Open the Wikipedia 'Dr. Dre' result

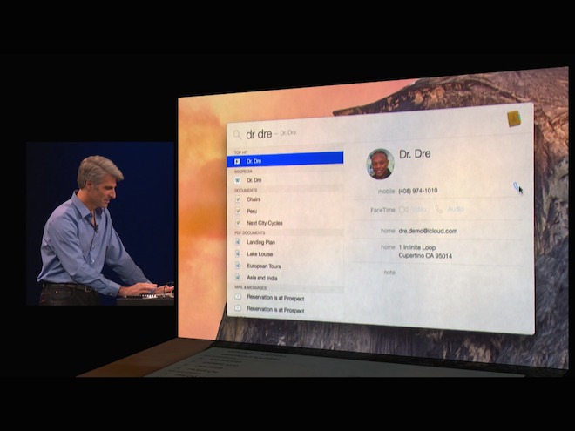tap(285, 180)
